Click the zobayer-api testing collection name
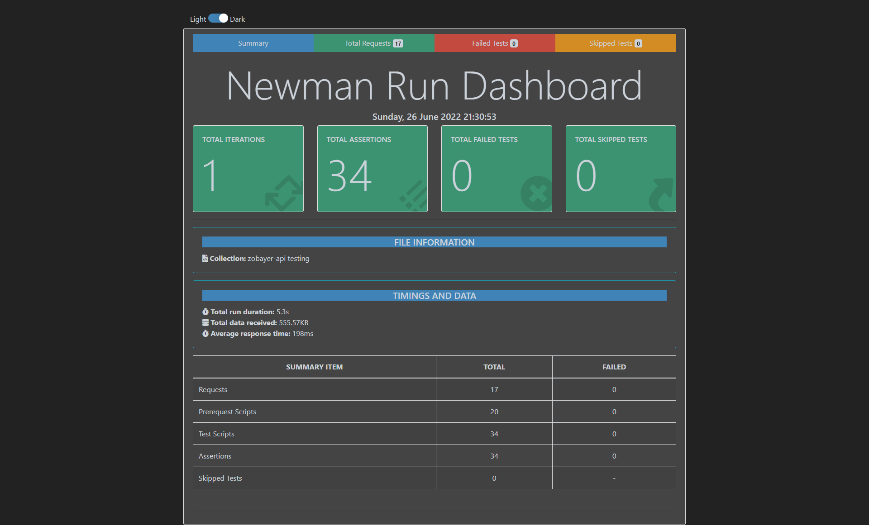Image resolution: width=869 pixels, height=525 pixels. (x=278, y=258)
